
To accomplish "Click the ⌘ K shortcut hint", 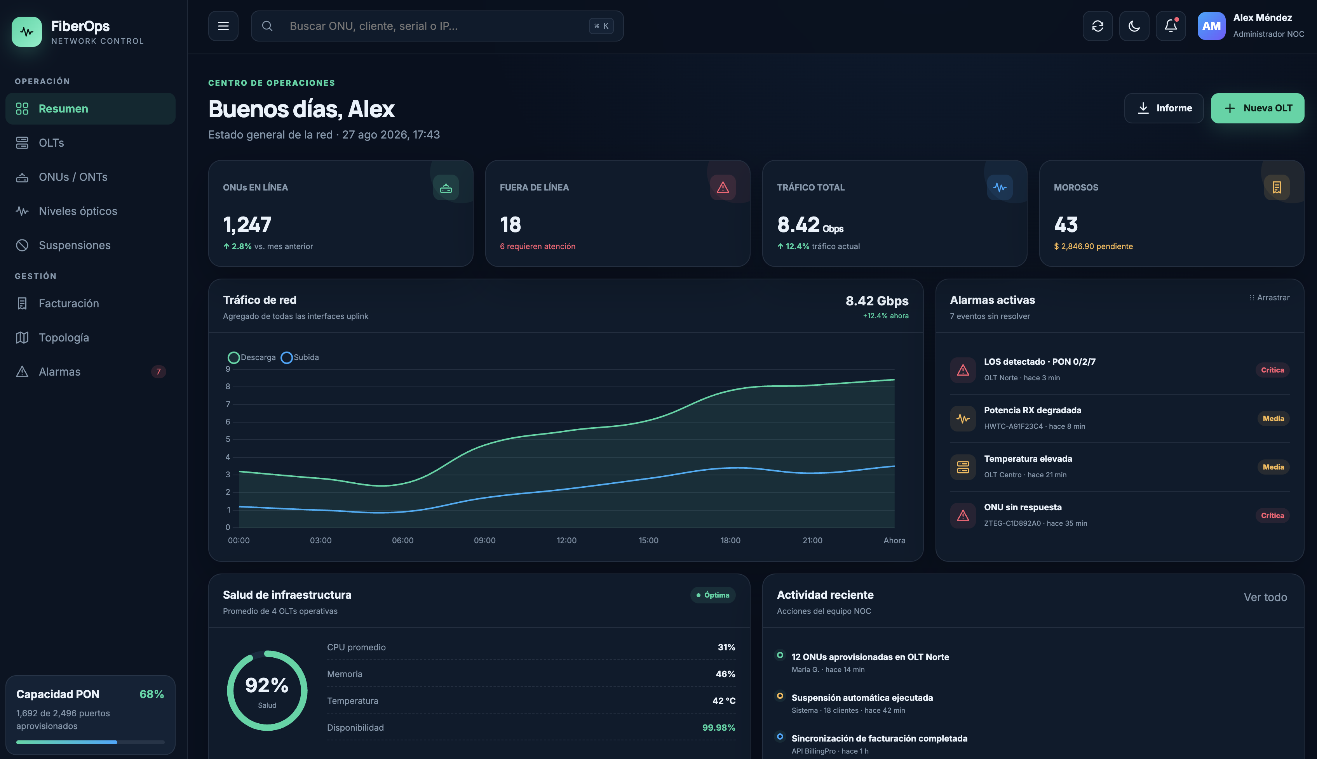I will (601, 26).
